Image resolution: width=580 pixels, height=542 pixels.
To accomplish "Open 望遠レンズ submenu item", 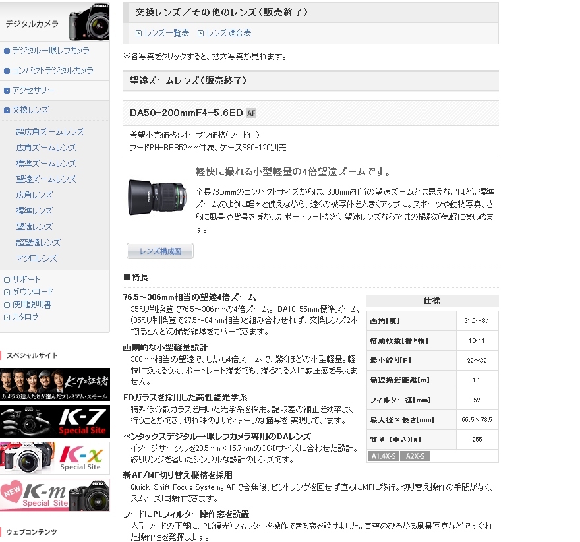I will pyautogui.click(x=34, y=227).
